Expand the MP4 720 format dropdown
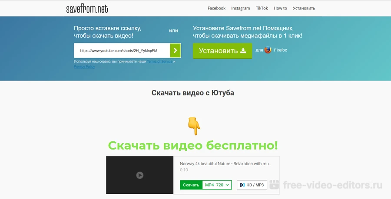391x199 pixels. 217,185
